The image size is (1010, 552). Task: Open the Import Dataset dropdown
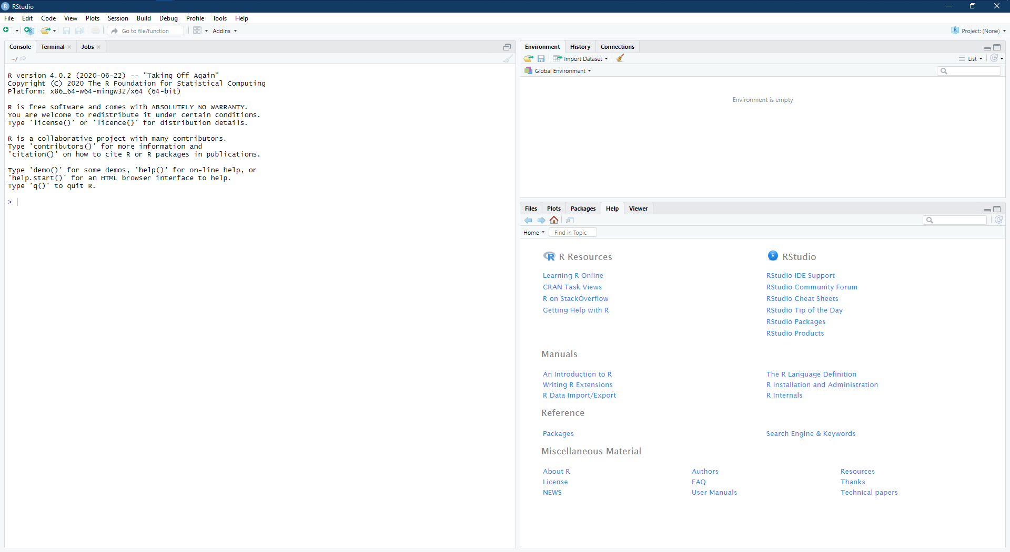point(580,58)
